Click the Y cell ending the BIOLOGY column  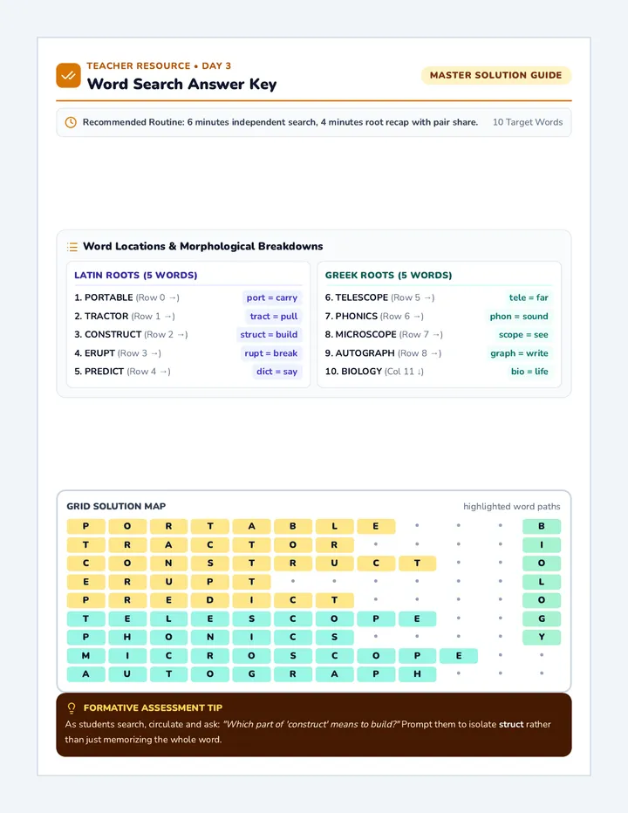(542, 638)
